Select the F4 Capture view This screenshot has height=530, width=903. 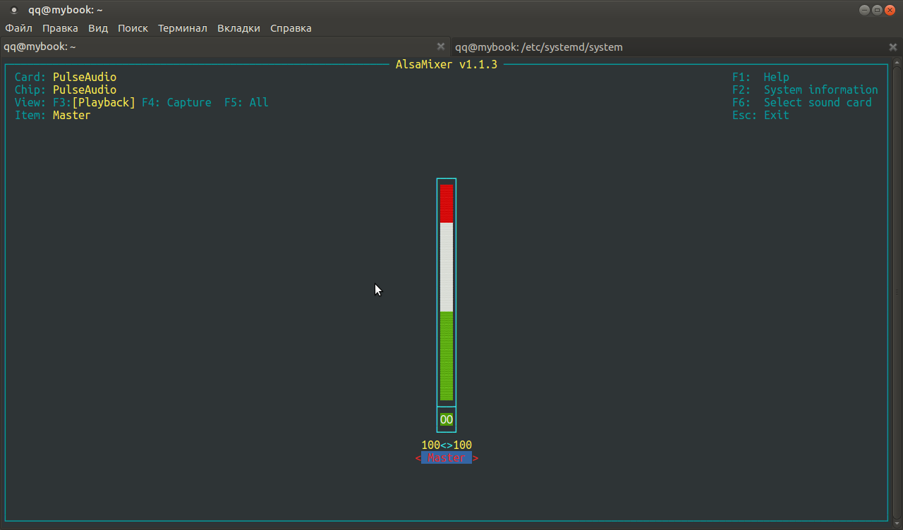tap(176, 103)
